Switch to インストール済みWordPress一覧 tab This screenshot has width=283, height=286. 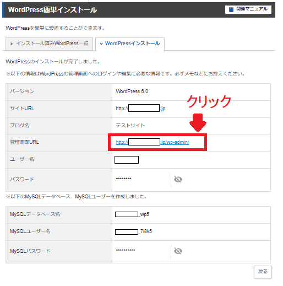(49, 44)
